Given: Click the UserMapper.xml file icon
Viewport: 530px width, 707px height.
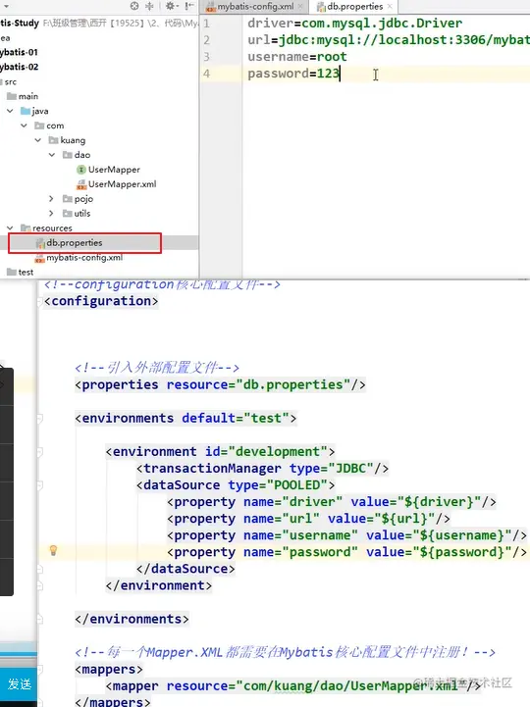Looking at the screenshot, I should click(81, 184).
